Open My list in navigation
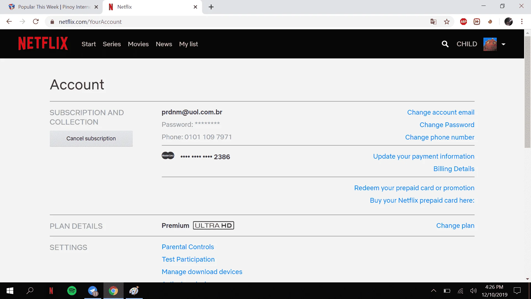The image size is (531, 299). tap(188, 44)
